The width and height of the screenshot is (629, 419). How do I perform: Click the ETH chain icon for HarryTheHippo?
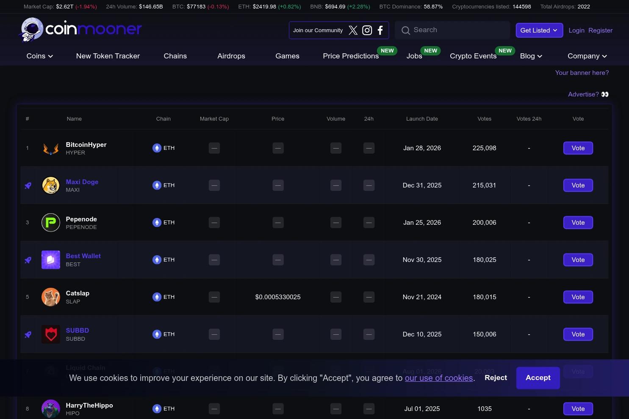[x=157, y=409]
